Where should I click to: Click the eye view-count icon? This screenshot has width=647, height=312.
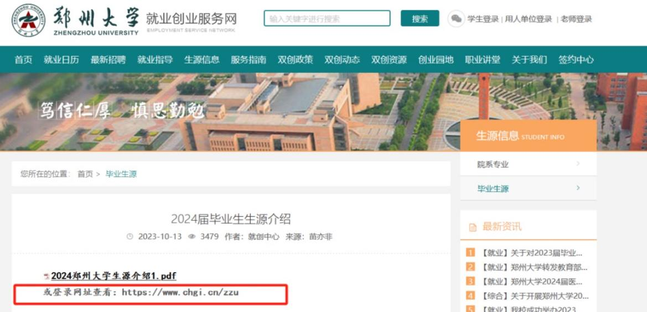(x=192, y=237)
